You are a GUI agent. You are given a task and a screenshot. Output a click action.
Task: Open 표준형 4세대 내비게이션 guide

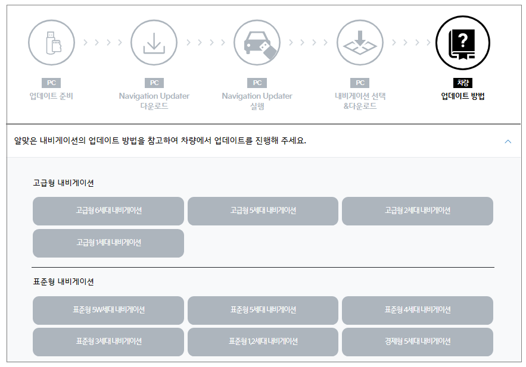pos(418,310)
